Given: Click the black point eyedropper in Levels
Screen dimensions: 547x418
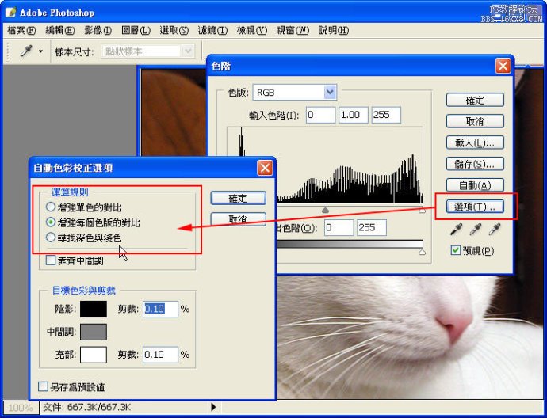Looking at the screenshot, I should (x=457, y=230).
